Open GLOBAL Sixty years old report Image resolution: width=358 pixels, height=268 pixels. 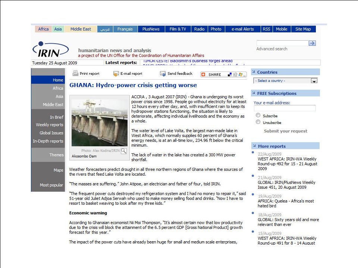[288, 222]
